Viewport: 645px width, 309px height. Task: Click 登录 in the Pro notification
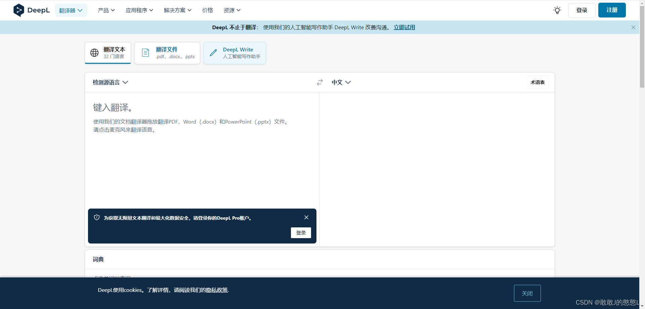[x=301, y=233]
